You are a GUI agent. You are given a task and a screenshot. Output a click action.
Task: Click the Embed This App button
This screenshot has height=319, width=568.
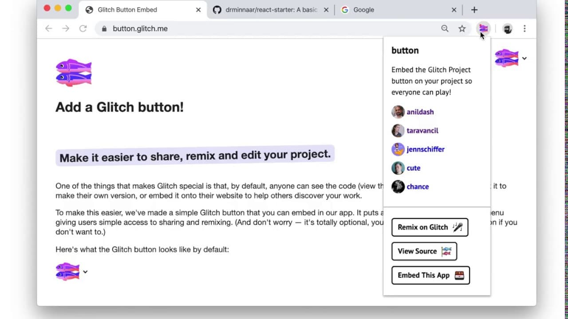pos(430,275)
